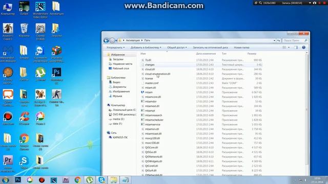Open the view options dropdown arrow
Screen dimensions: 328x184
pyautogui.click(x=289, y=48)
